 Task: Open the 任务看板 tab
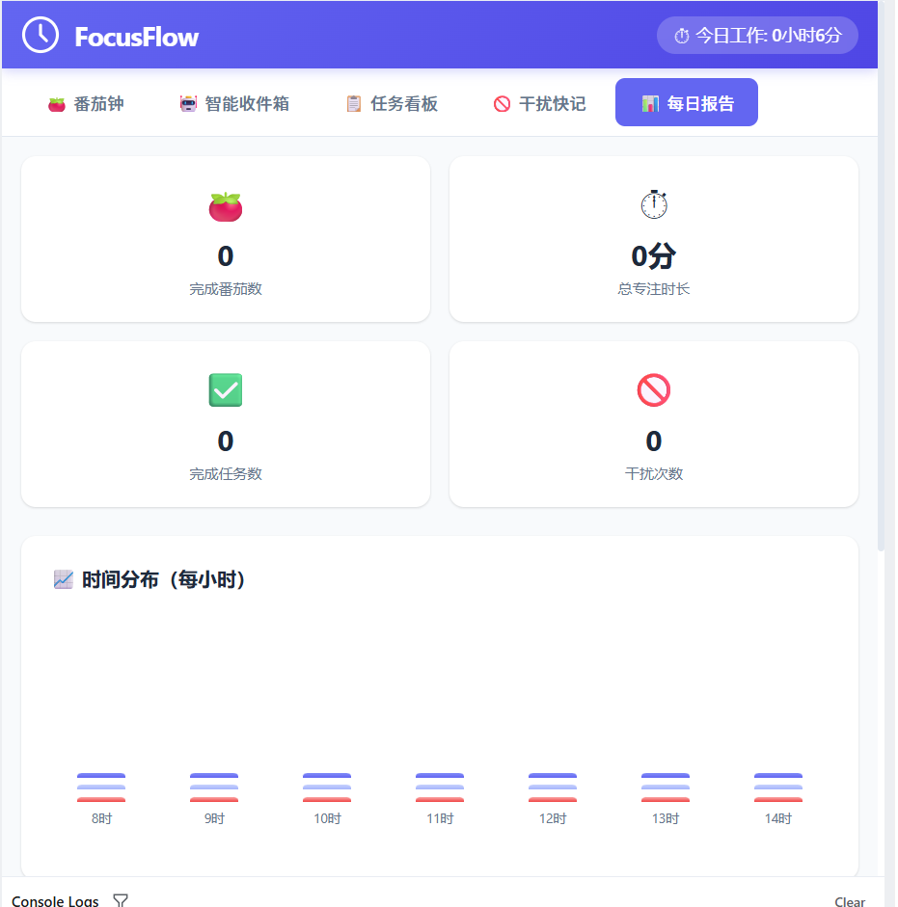click(392, 103)
